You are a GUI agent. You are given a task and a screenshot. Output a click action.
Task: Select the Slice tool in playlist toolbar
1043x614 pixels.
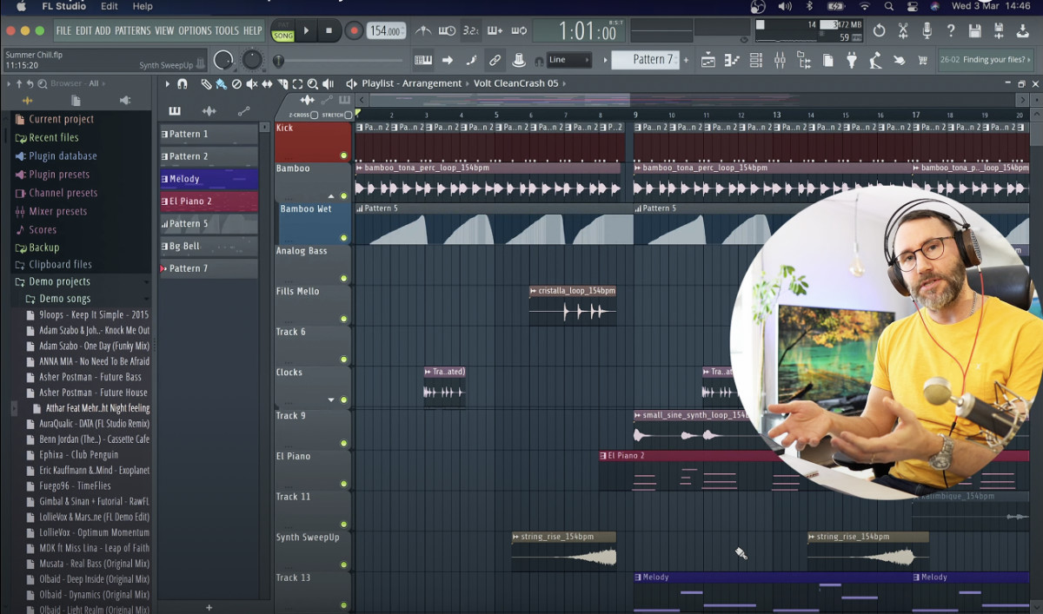[x=283, y=84]
